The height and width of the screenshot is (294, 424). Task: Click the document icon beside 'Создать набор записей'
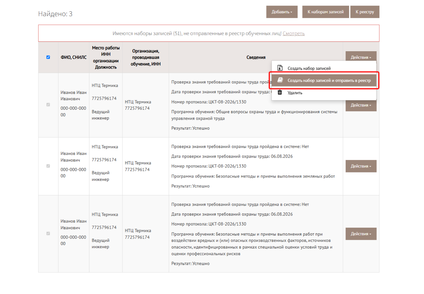(x=280, y=68)
